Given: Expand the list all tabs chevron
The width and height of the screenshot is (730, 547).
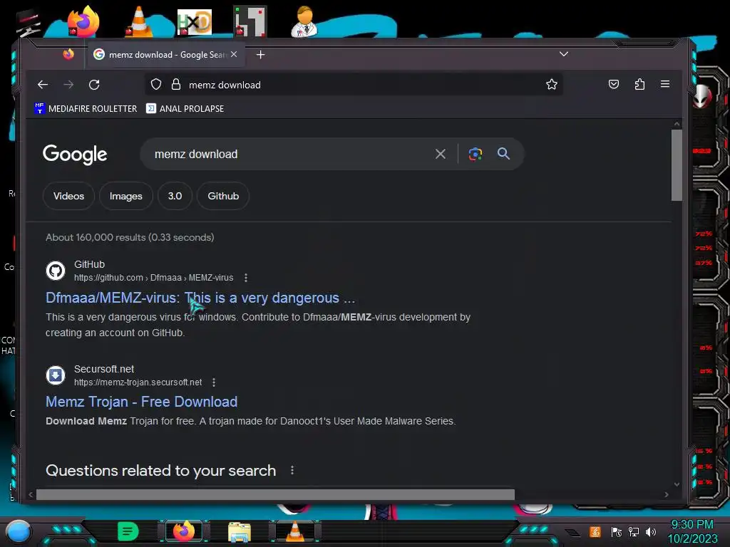Looking at the screenshot, I should (564, 54).
